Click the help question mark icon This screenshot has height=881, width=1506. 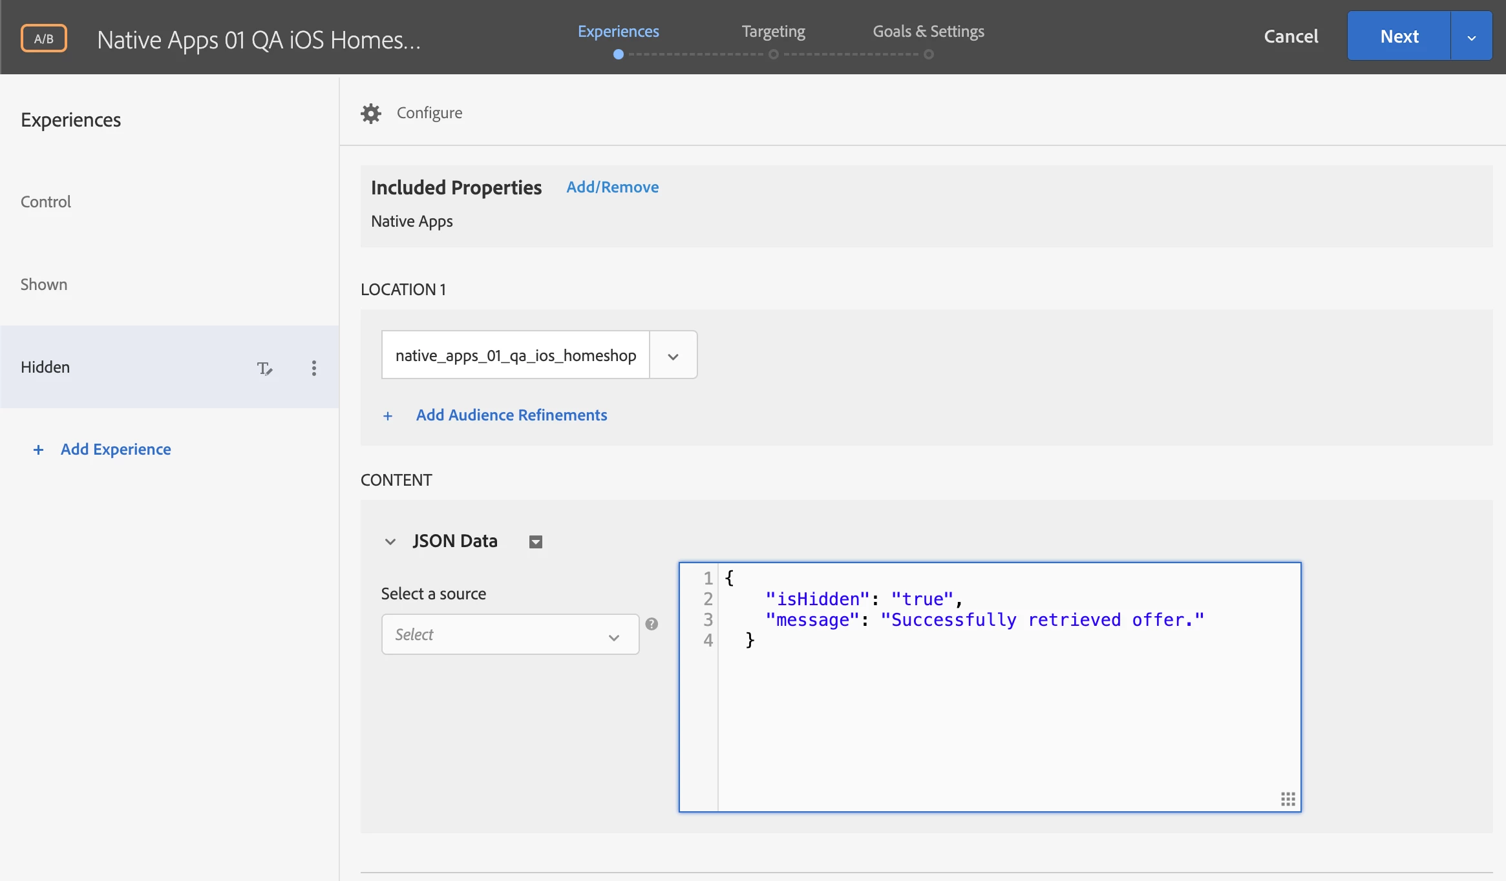[x=652, y=624]
